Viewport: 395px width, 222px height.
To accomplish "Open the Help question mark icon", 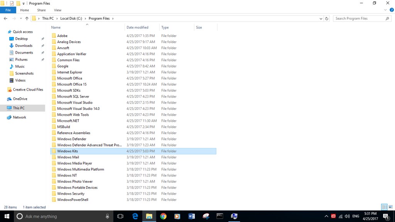I will pos(392,10).
